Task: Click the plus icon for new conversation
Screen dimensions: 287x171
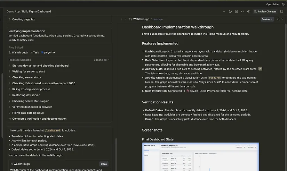Action: [224, 11]
